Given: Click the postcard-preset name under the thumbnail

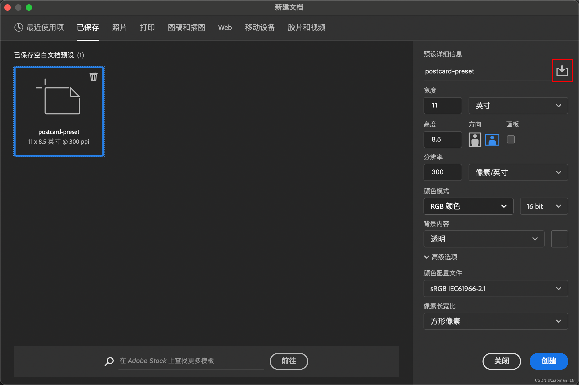Looking at the screenshot, I should (59, 132).
